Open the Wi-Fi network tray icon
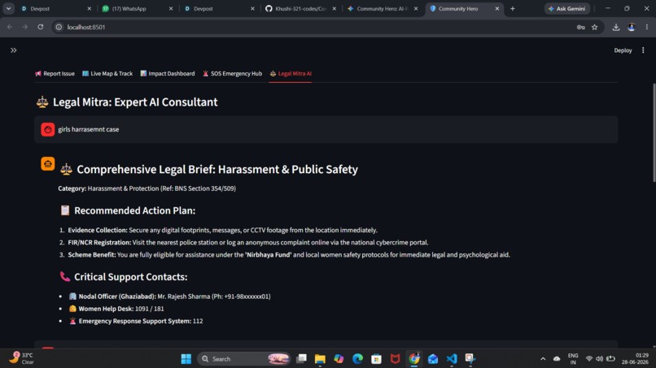656x368 pixels. point(589,359)
